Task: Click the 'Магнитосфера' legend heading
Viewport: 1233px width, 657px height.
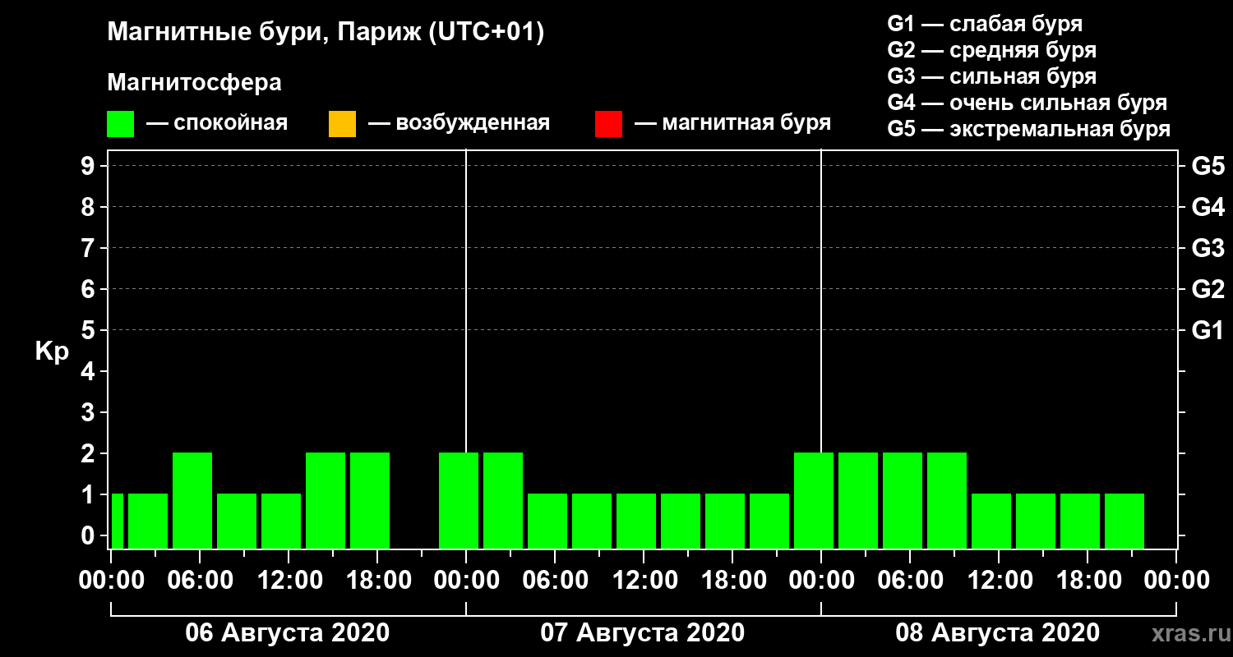Action: [x=194, y=83]
